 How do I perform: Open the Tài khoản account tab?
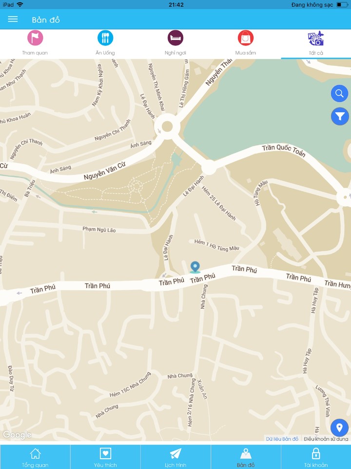click(x=316, y=457)
